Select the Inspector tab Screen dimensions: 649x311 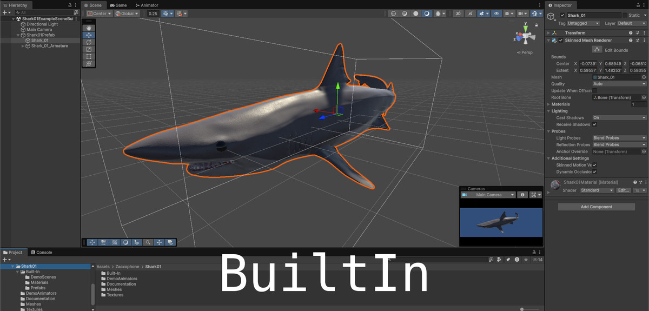point(562,5)
